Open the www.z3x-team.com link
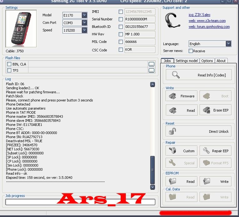239x217 pixels. coord(207,21)
